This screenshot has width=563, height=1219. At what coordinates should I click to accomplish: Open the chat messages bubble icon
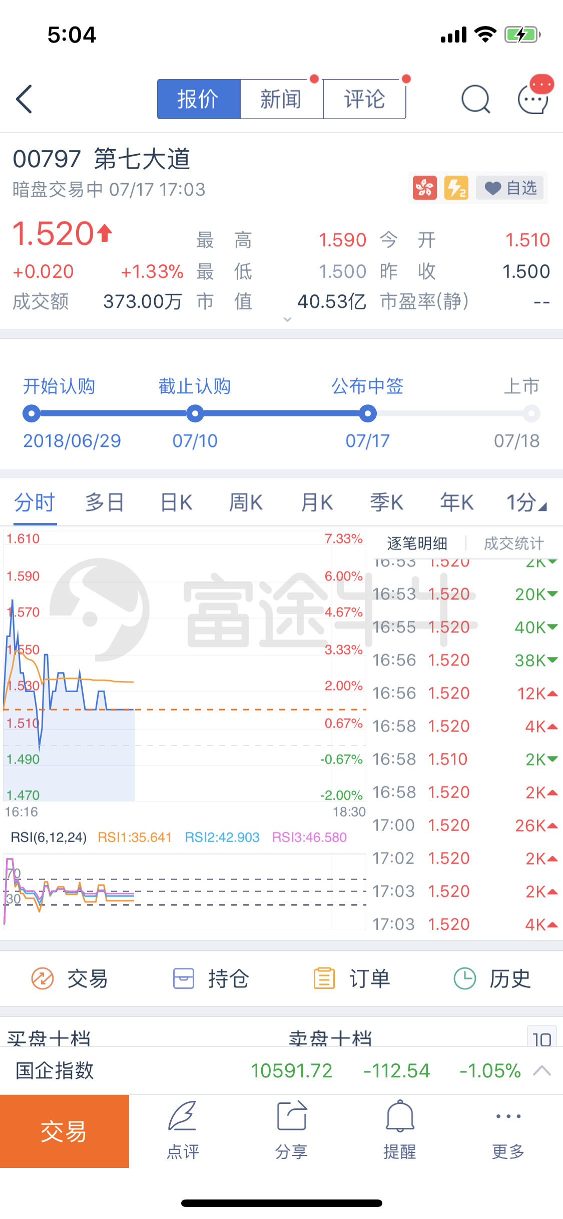click(533, 98)
